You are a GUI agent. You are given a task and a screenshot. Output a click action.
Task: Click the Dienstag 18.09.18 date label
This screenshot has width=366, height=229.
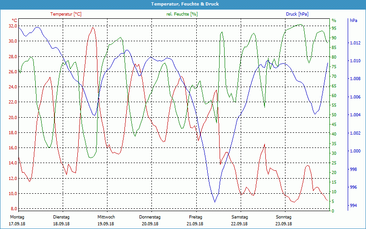[61, 220]
